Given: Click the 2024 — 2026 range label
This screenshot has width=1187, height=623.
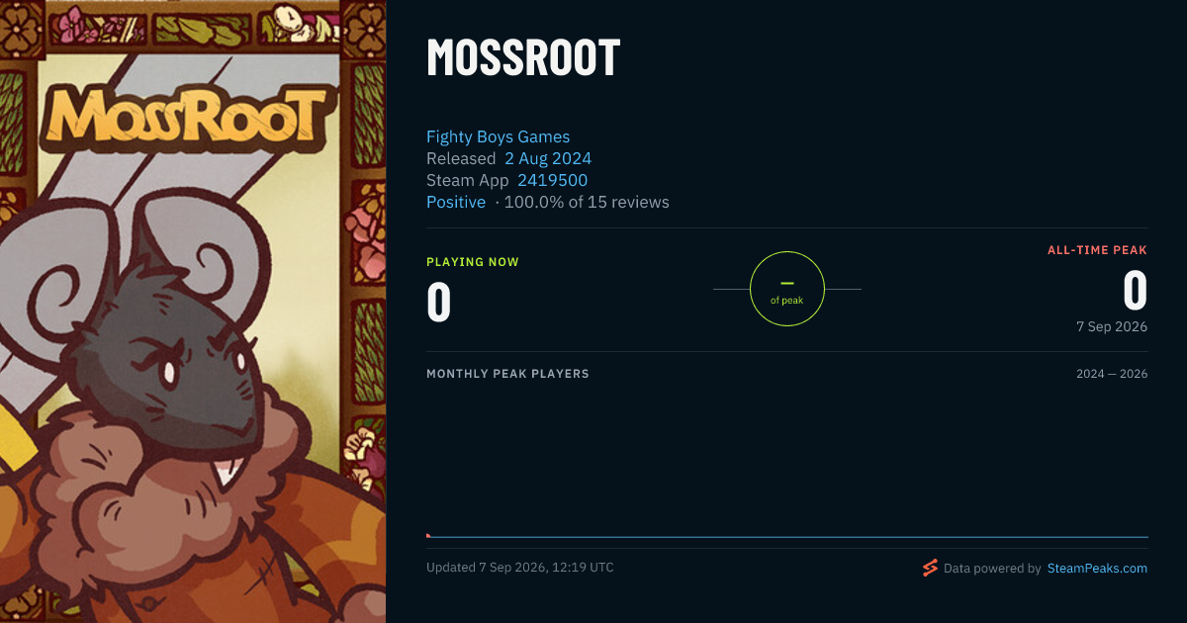Looking at the screenshot, I should coord(1112,374).
